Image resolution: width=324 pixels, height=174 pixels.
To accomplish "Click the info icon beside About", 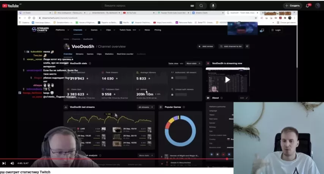I will coord(222,98).
